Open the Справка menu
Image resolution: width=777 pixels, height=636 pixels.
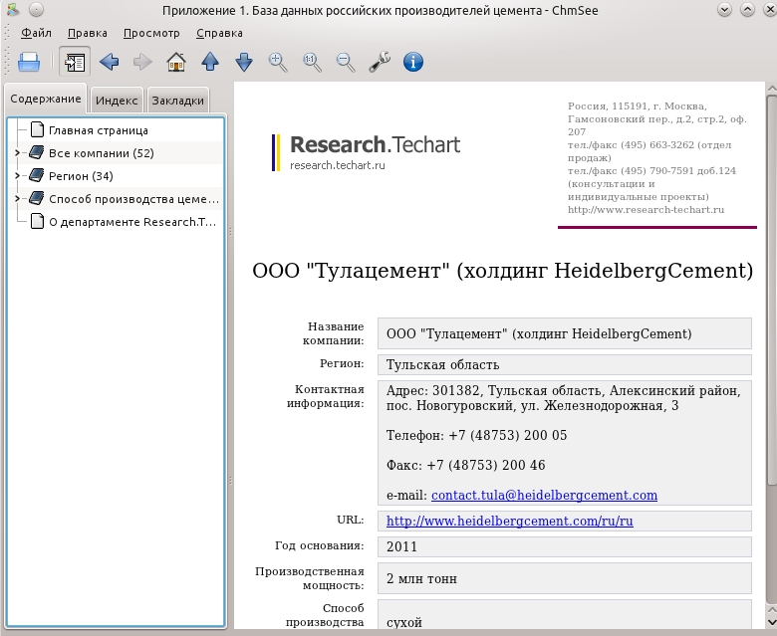click(x=219, y=33)
